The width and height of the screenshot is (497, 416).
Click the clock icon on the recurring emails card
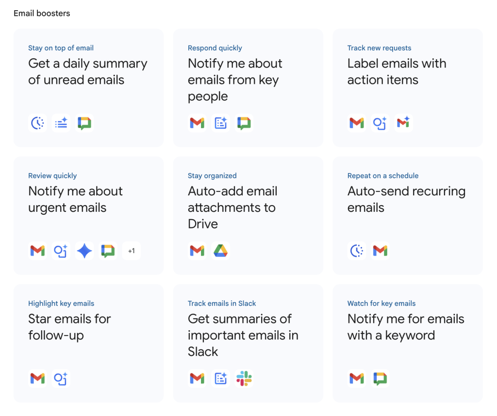click(x=357, y=251)
